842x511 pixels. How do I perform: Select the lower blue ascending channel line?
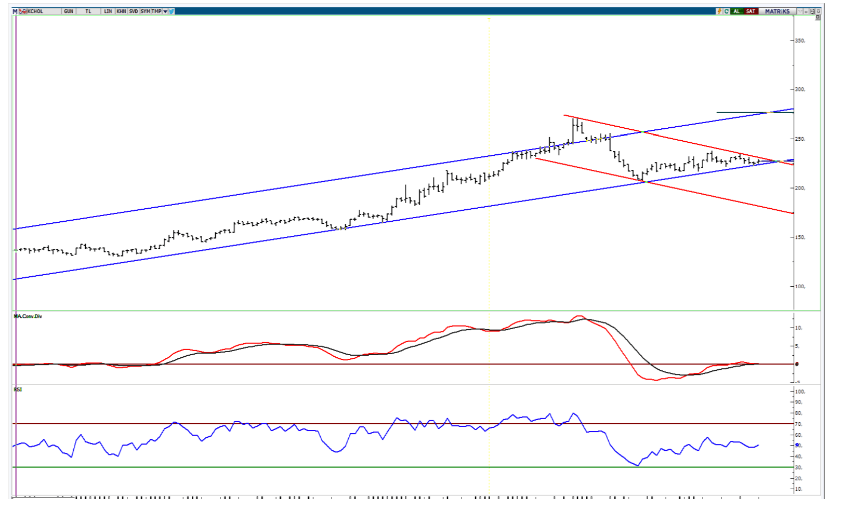point(403,220)
